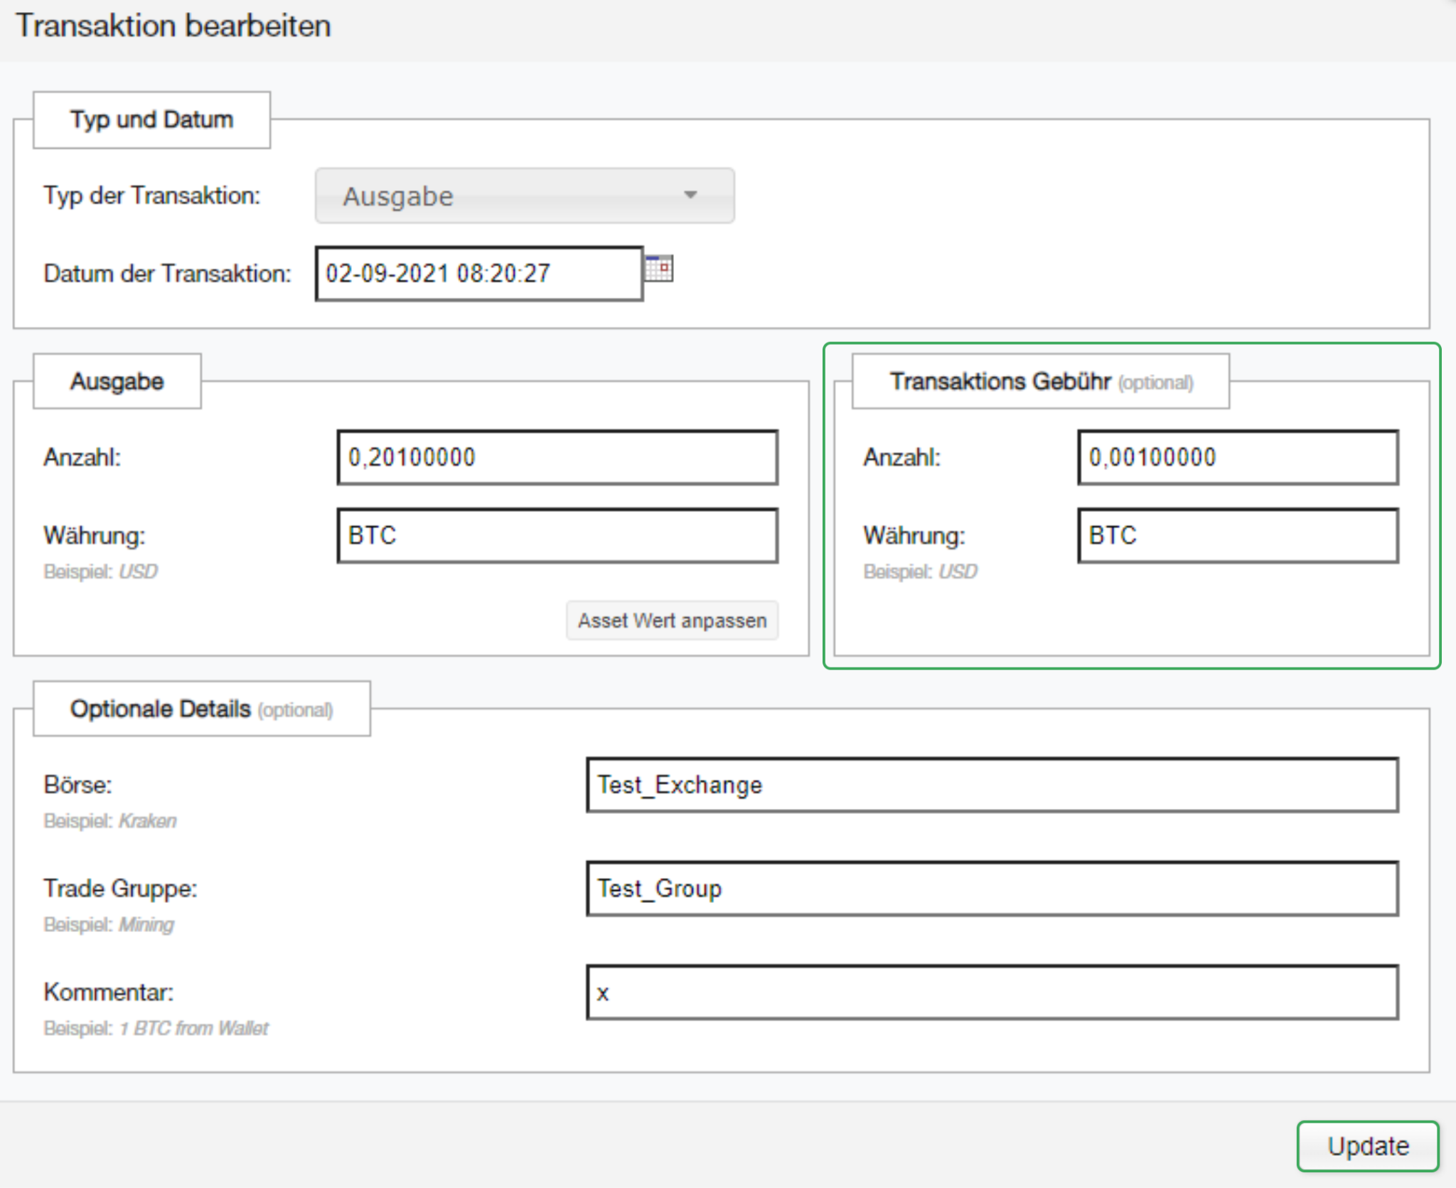
Task: Click the Ausgabe section legend label
Action: tap(117, 382)
